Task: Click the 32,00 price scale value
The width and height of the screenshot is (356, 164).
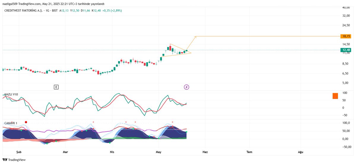Action: coord(346,16)
